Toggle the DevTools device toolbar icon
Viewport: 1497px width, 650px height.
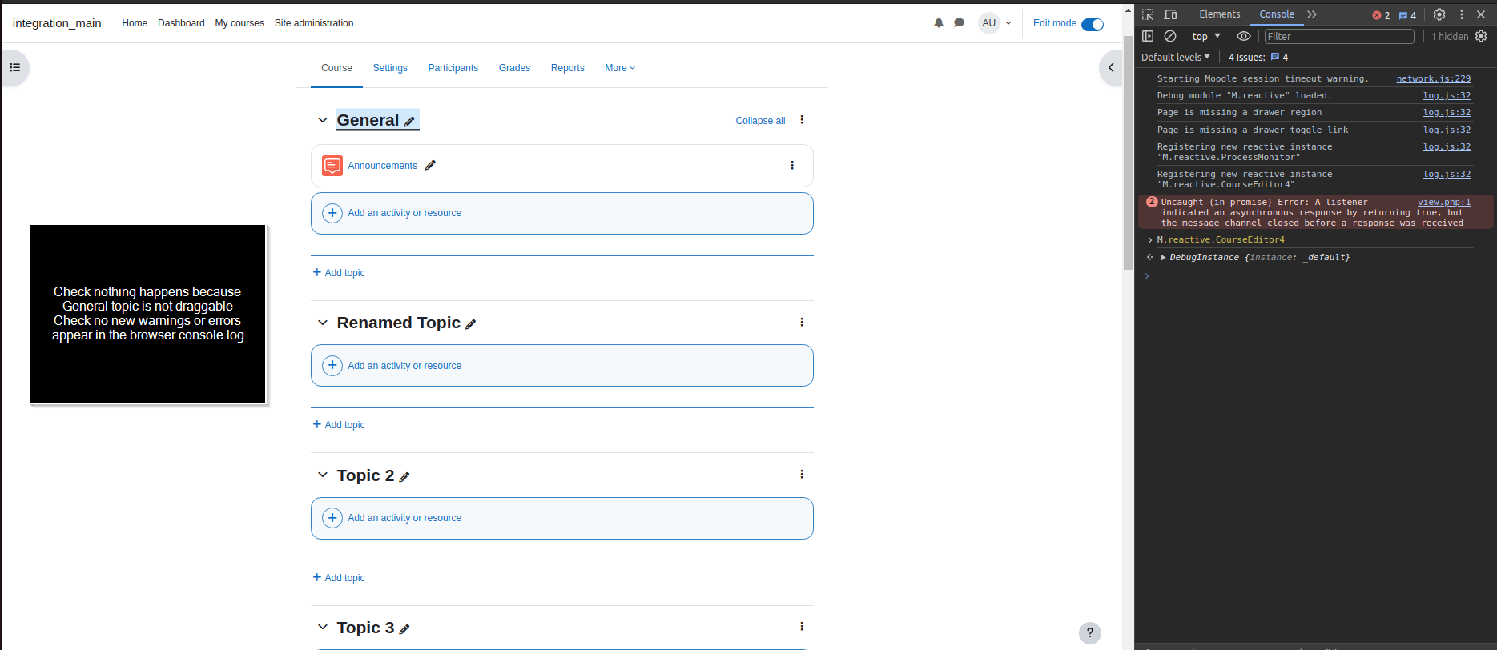pos(1170,14)
